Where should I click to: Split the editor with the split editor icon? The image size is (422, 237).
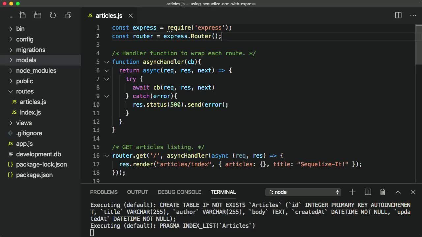click(x=398, y=15)
